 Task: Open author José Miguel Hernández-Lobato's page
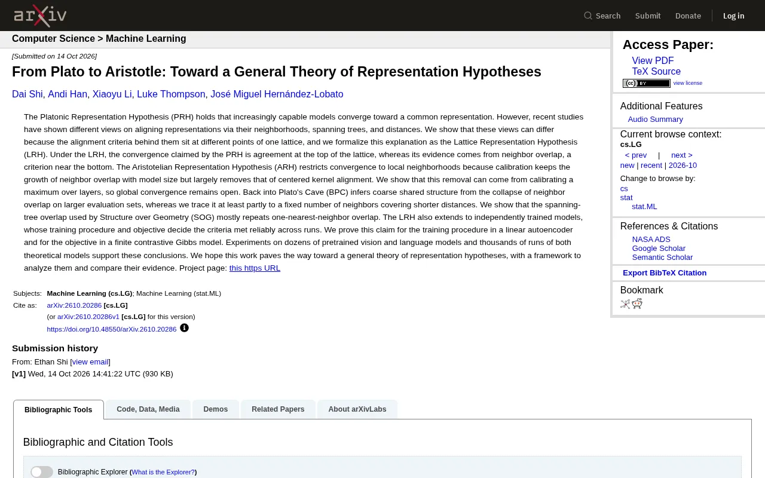[277, 94]
